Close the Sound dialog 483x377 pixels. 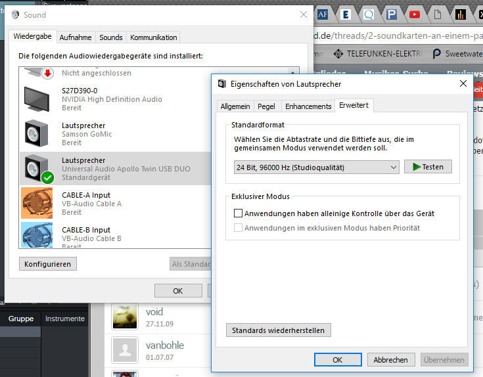[304, 14]
